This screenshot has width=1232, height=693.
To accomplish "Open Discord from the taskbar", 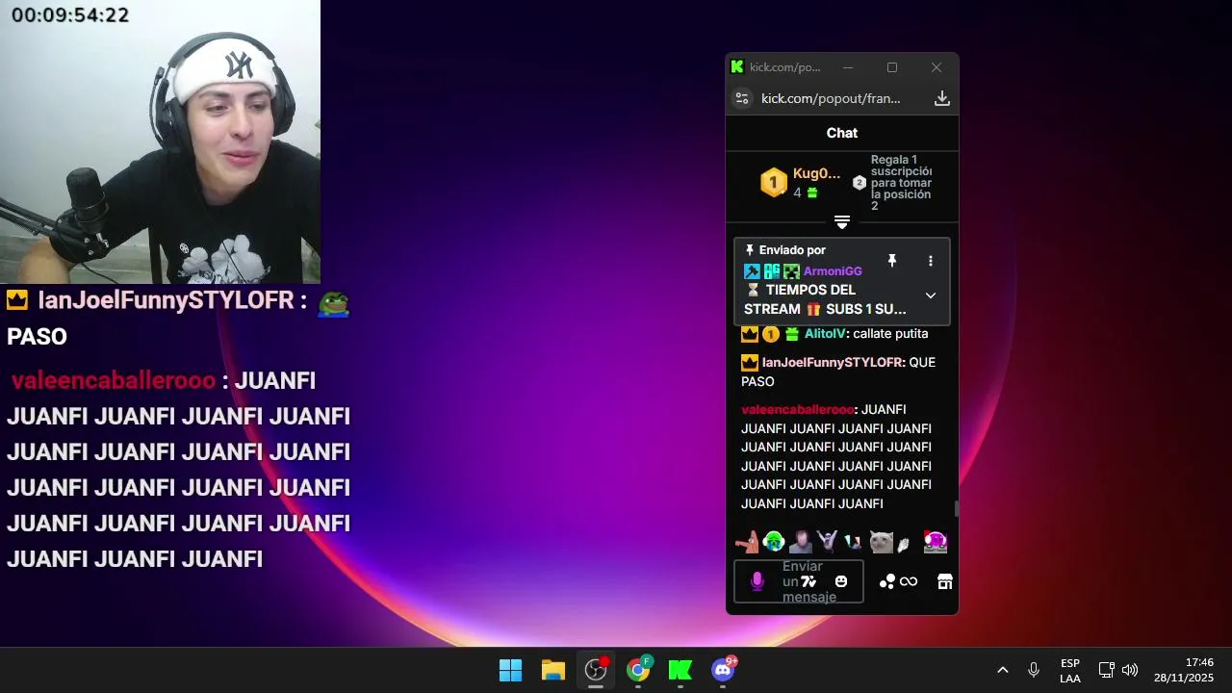I will [x=723, y=670].
